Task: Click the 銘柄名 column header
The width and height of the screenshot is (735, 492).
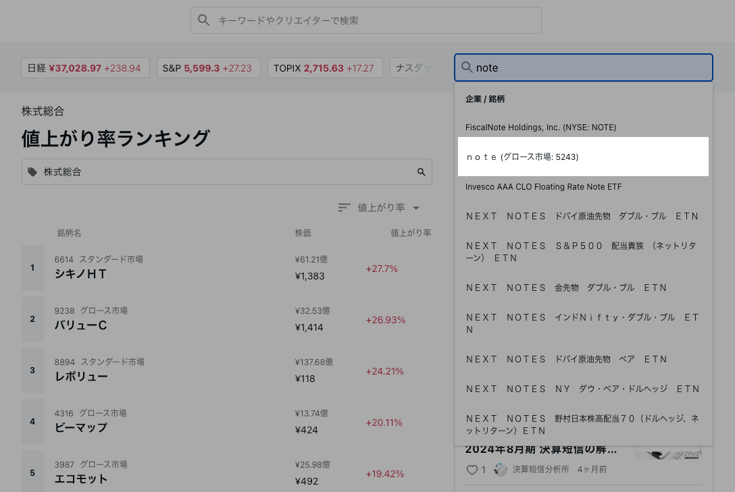Action: pos(69,233)
